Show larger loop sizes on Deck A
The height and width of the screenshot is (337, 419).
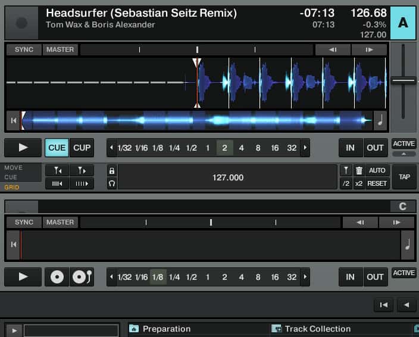(305, 148)
